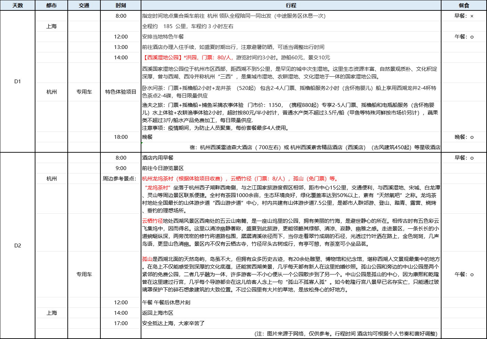Click the 17:00 time cell

121,323
